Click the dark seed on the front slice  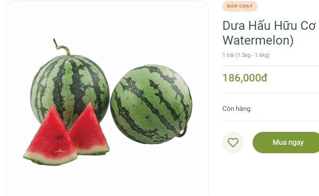pos(59,138)
